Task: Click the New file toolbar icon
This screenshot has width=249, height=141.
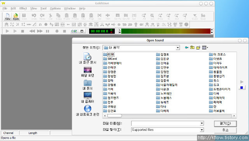Action: (x=7, y=17)
